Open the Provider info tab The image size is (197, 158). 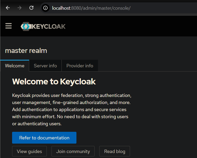(80, 66)
